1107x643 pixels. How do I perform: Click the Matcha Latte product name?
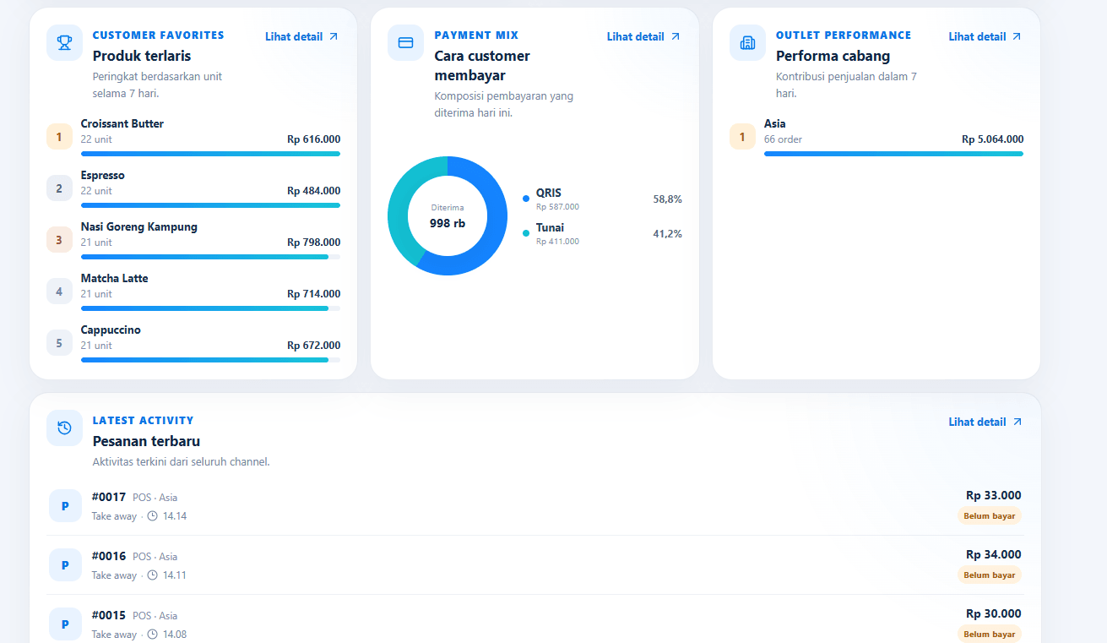tap(115, 279)
